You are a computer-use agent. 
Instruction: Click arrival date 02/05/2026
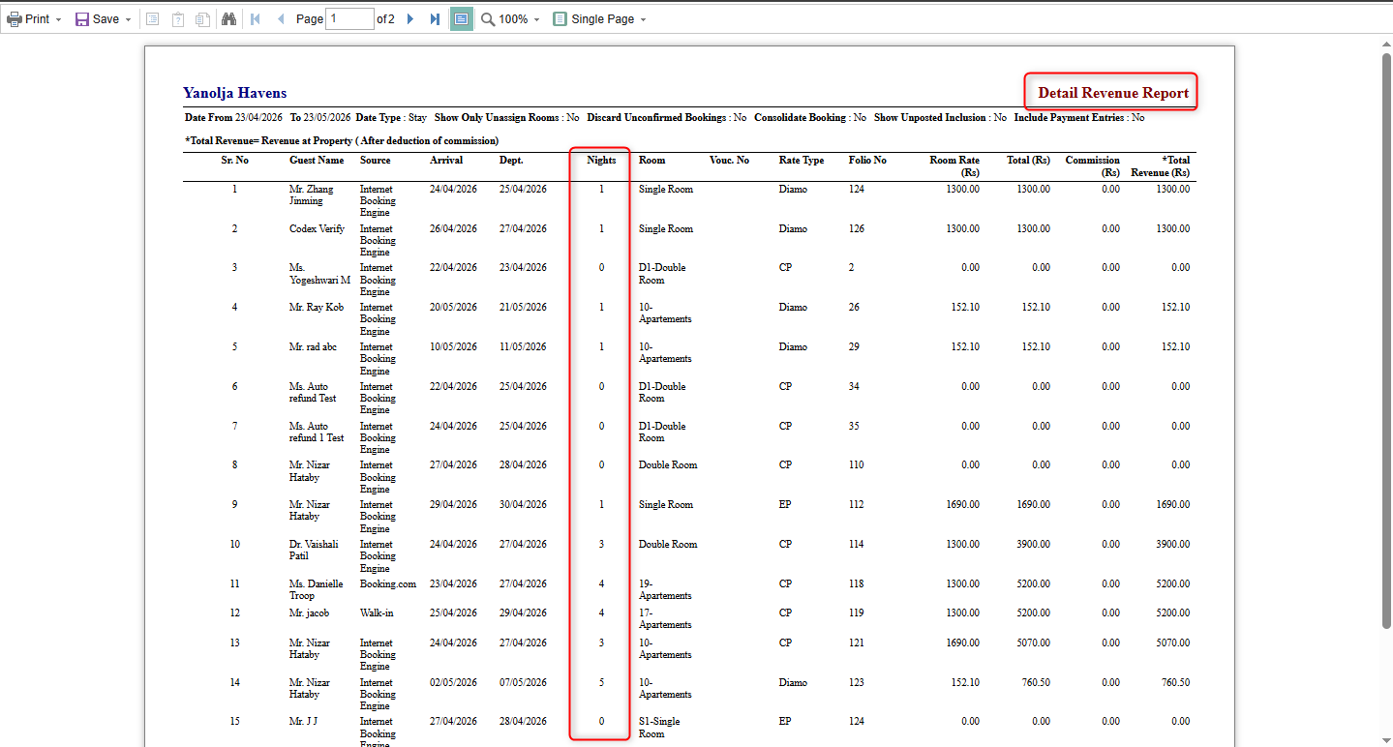(x=453, y=683)
